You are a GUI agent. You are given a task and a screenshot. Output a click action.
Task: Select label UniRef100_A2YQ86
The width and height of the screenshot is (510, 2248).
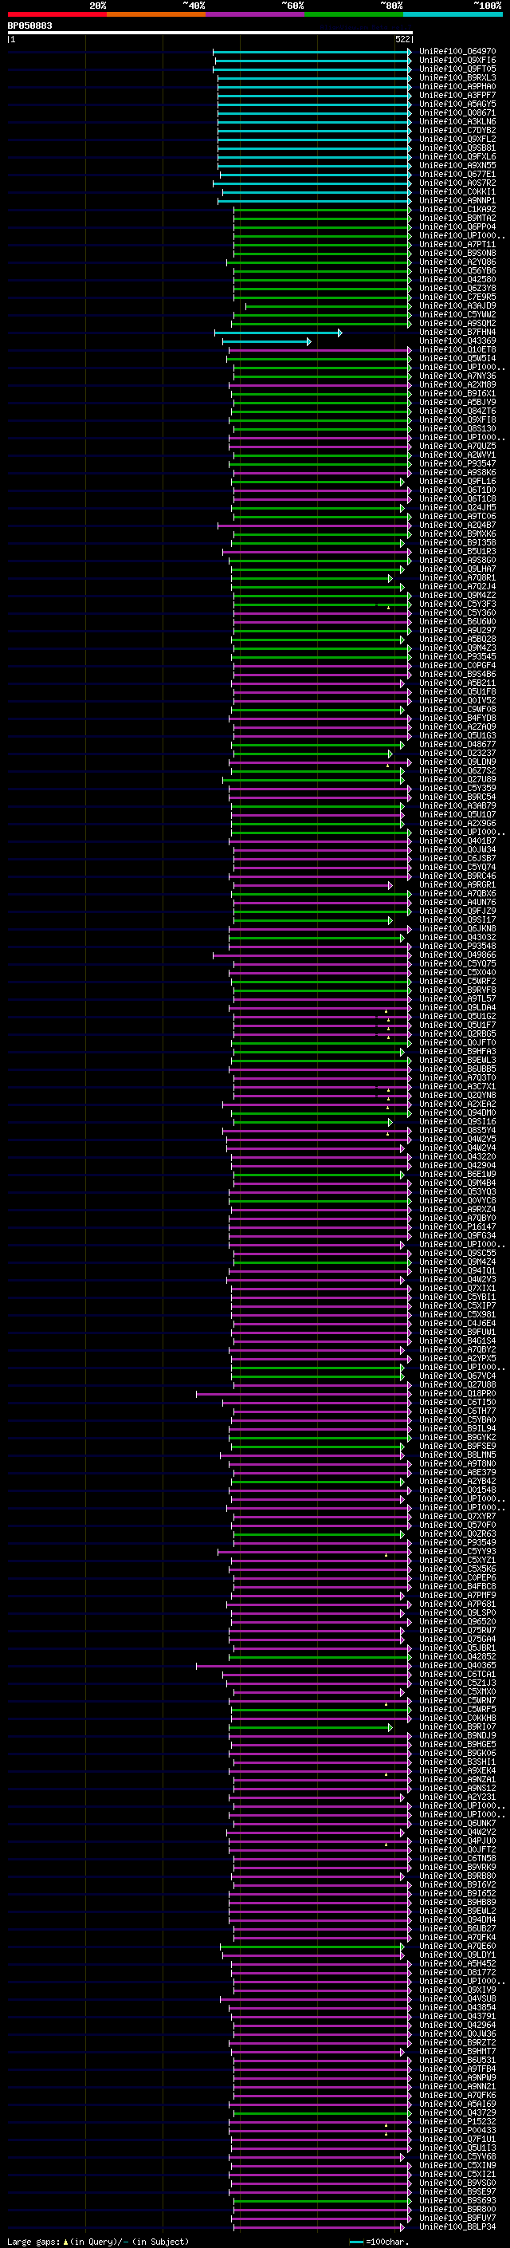click(457, 262)
